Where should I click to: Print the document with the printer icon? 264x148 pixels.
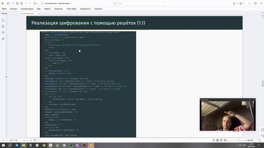(x=17, y=3)
